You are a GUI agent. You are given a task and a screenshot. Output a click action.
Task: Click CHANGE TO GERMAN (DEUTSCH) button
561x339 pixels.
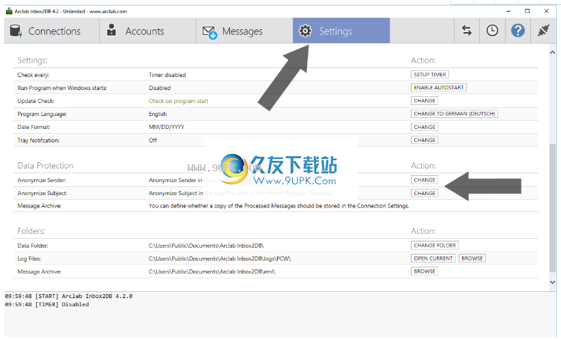[x=455, y=114]
